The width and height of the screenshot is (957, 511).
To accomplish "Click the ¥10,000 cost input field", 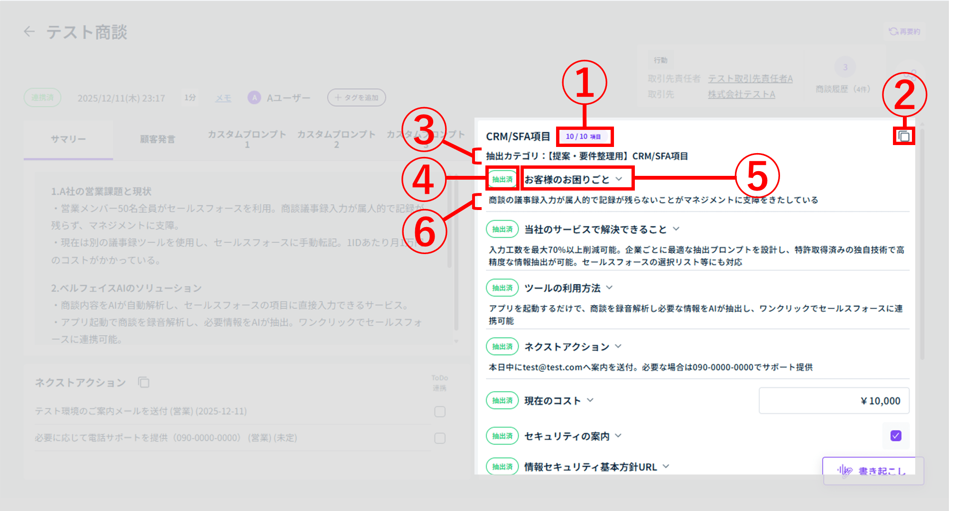I will pyautogui.click(x=834, y=401).
